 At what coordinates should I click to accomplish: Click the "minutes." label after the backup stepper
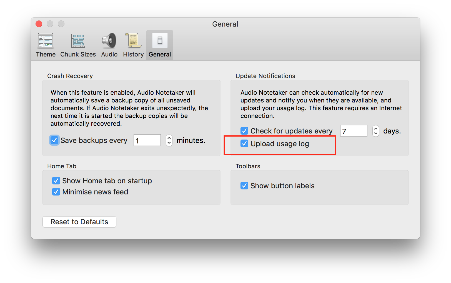point(191,140)
